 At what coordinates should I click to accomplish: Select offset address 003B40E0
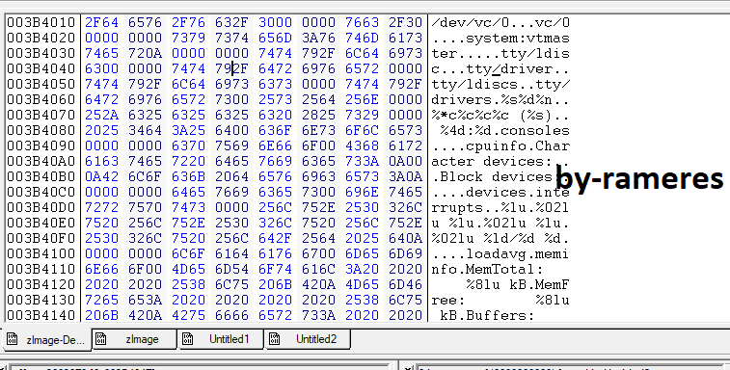click(41, 223)
